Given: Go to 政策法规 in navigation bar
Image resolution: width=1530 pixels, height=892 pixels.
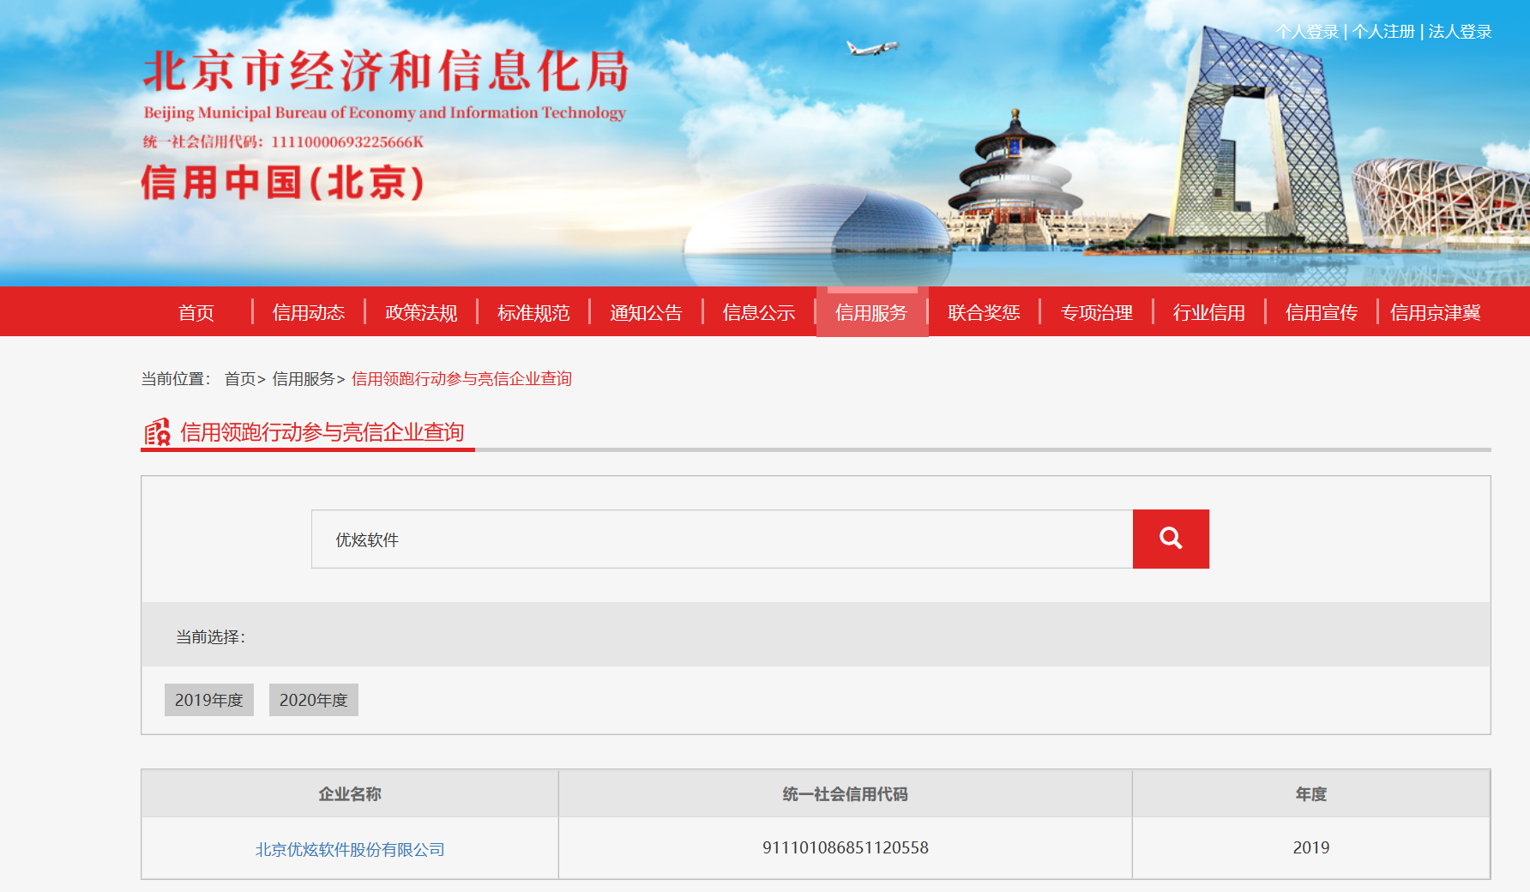Looking at the screenshot, I should pos(421,313).
